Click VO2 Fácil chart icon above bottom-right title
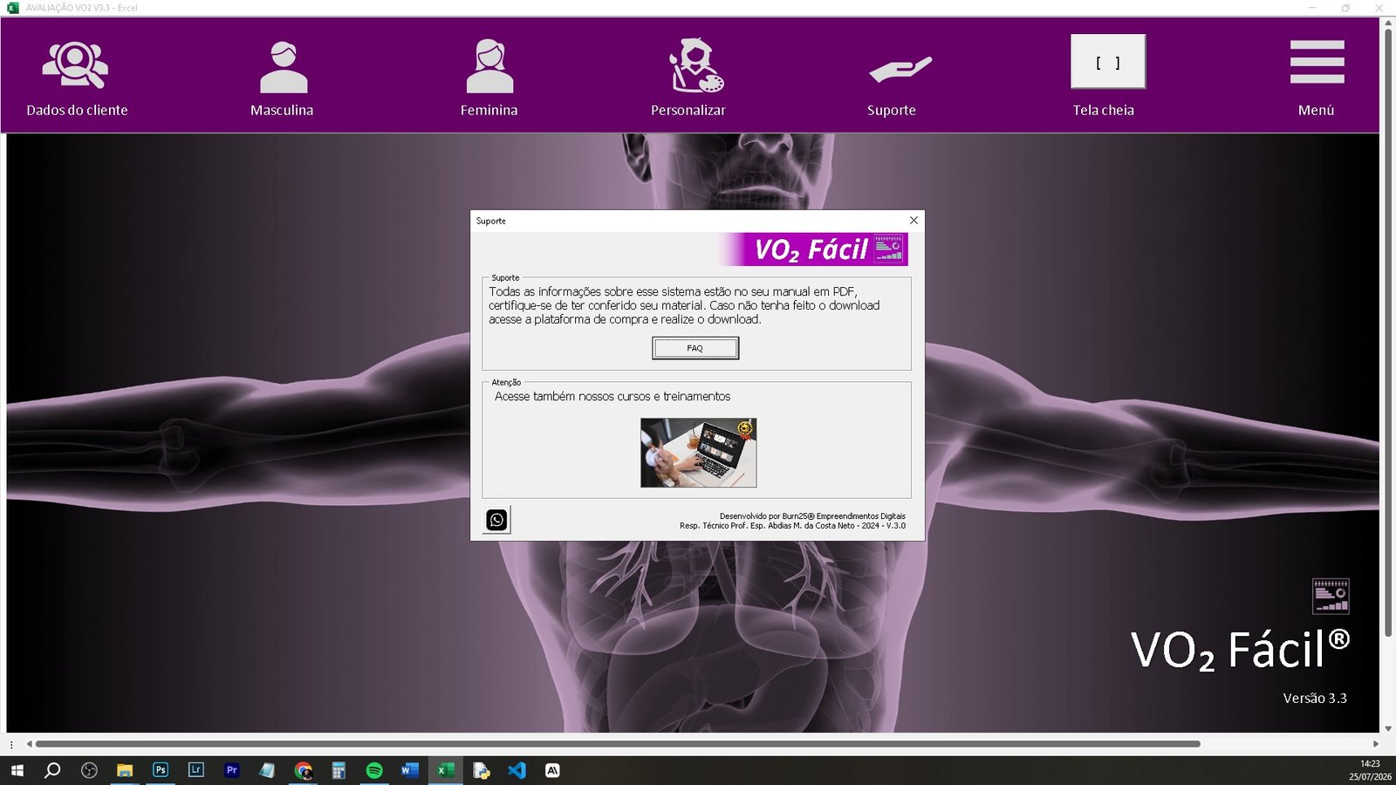Image resolution: width=1396 pixels, height=785 pixels. 1331,596
